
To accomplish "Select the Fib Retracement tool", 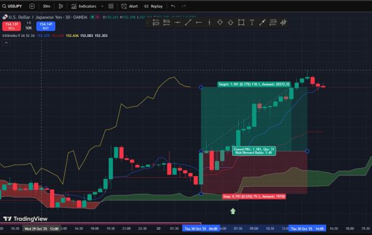I will [273, 23].
